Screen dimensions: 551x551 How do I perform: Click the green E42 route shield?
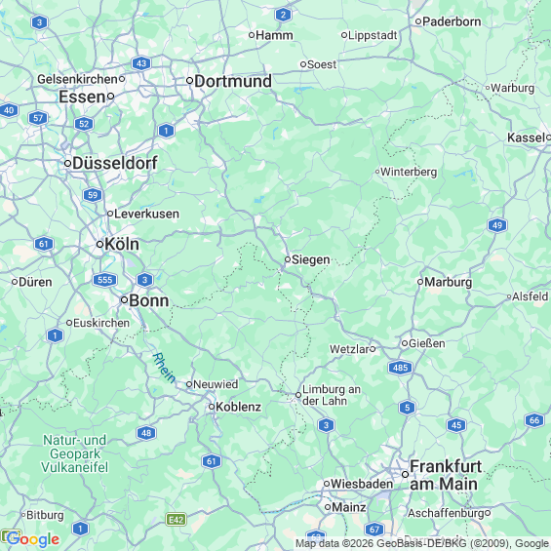pos(177,520)
